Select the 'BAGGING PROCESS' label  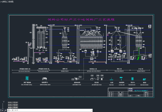(141, 71)
